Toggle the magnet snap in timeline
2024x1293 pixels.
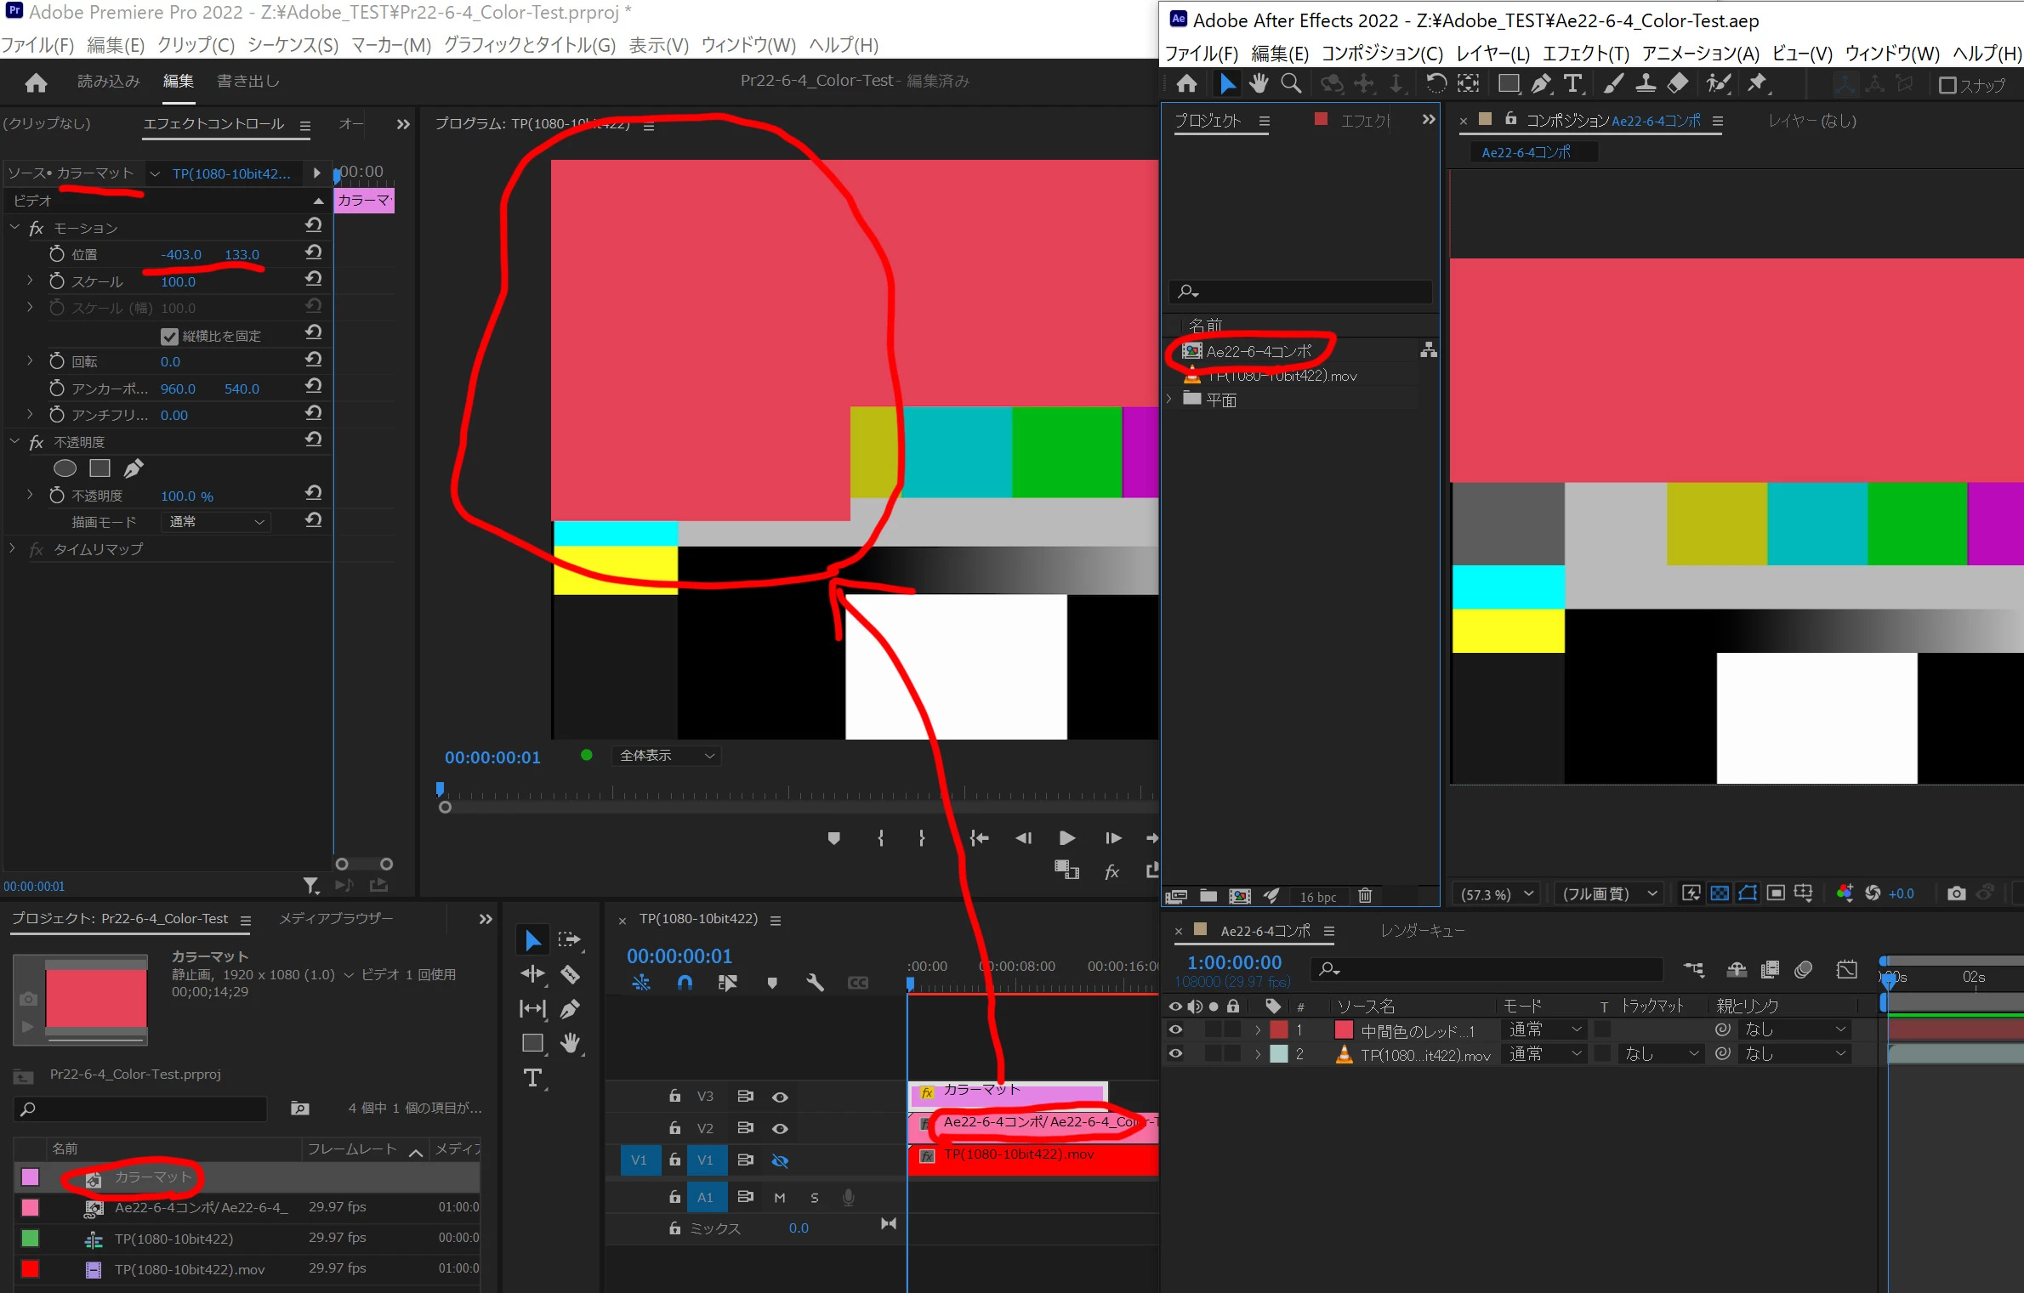pos(685,983)
